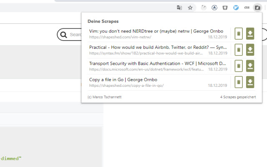The height and width of the screenshot is (167, 267).
Task: Download the Transport Security WCF scrape
Action: point(250,66)
